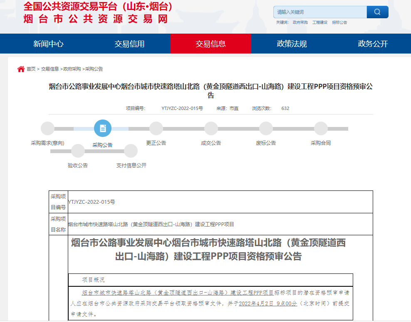Go to the 政务公开 navigation section

coord(373,44)
